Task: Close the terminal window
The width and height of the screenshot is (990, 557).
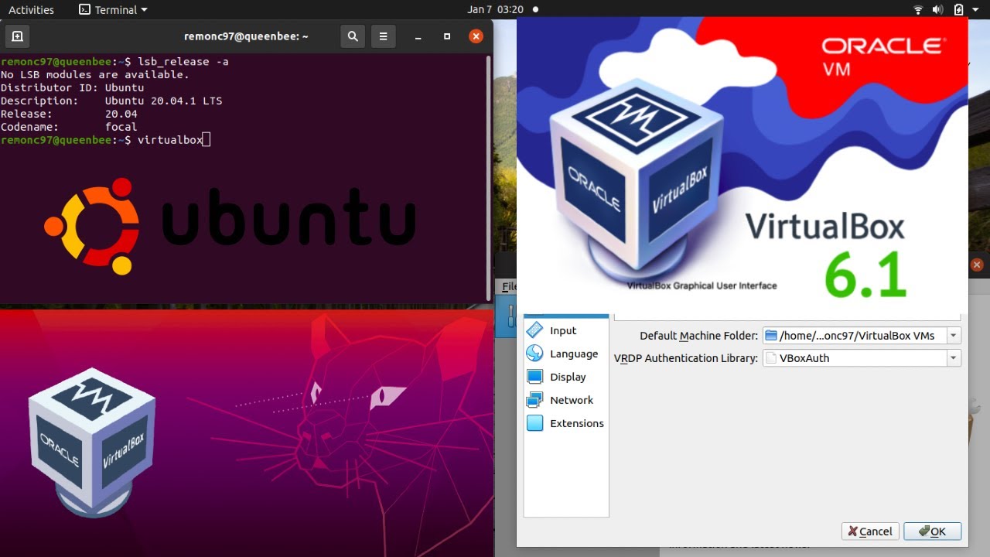Action: (x=476, y=36)
